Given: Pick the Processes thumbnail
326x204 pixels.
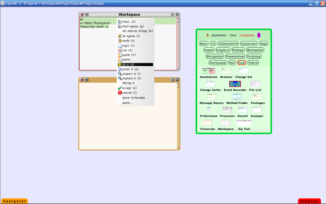Looking at the screenshot, I should tap(227, 110).
